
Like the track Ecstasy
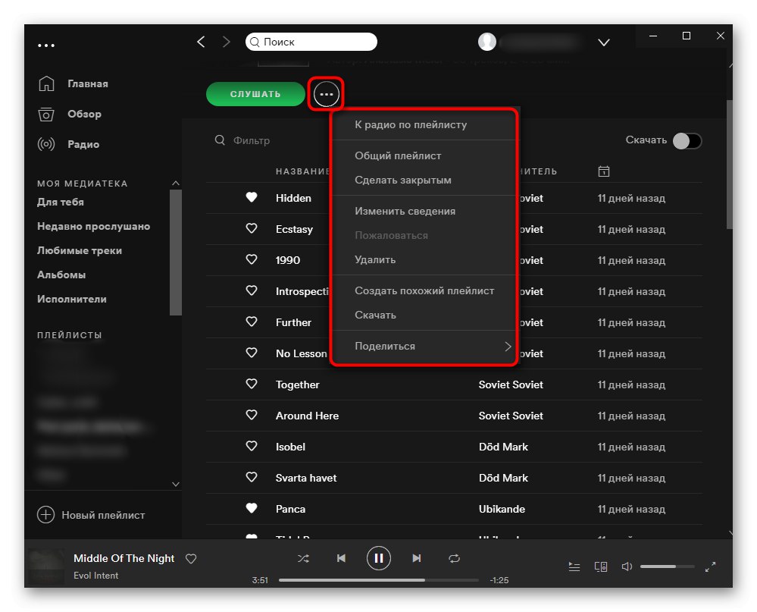pos(252,228)
